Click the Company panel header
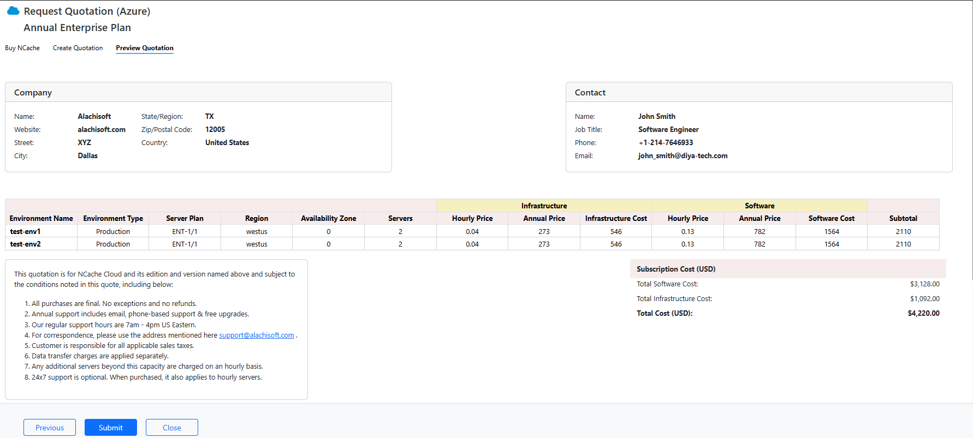The width and height of the screenshot is (973, 438). (198, 92)
